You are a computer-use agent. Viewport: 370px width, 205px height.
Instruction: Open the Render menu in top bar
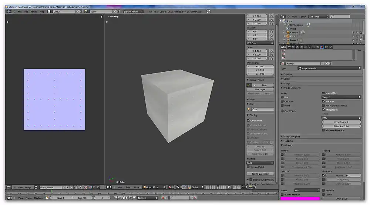click(x=34, y=11)
